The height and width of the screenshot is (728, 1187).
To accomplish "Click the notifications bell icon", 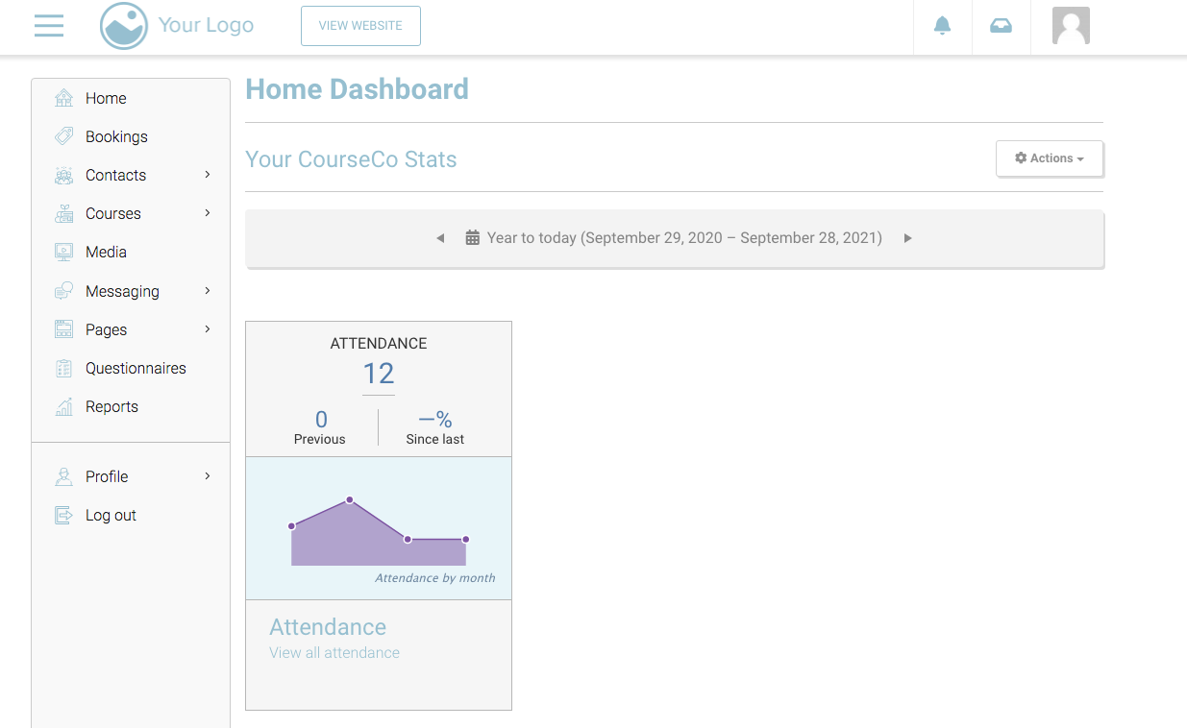I will pyautogui.click(x=942, y=26).
